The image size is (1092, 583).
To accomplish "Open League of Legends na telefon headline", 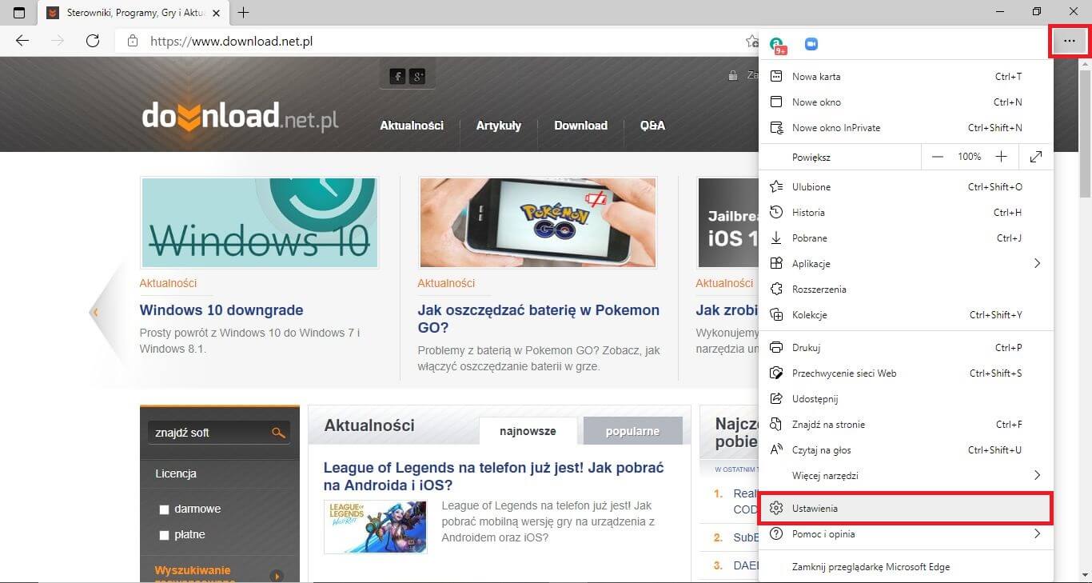I will pyautogui.click(x=494, y=477).
